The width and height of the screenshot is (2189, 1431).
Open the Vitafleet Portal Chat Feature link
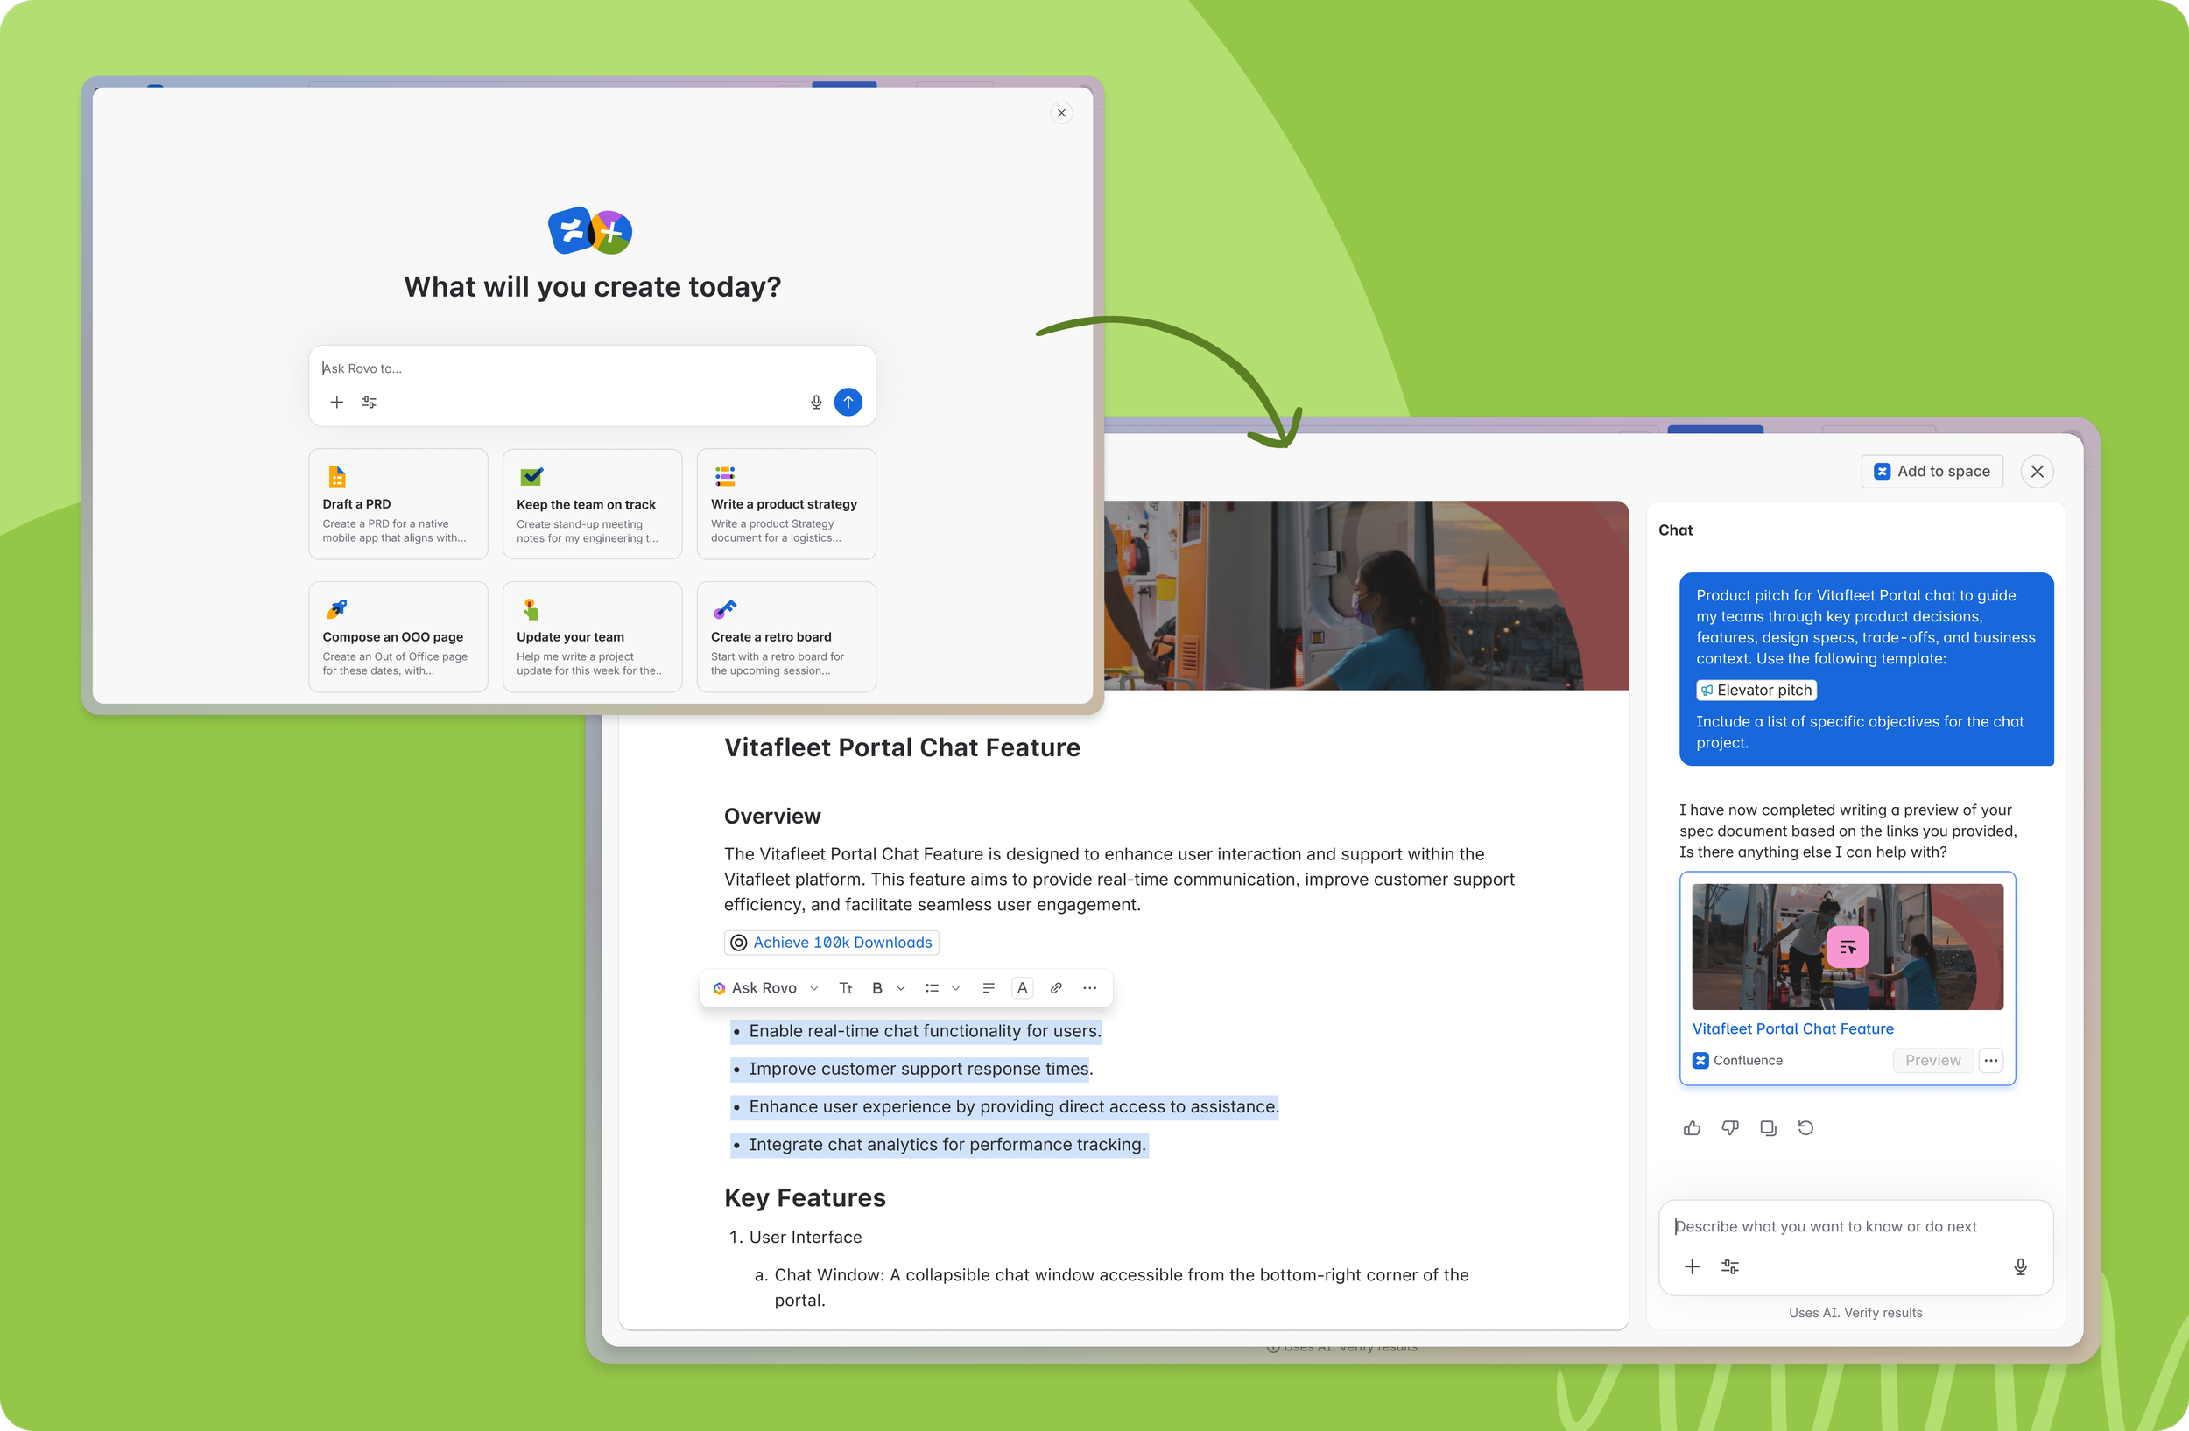point(1791,1028)
